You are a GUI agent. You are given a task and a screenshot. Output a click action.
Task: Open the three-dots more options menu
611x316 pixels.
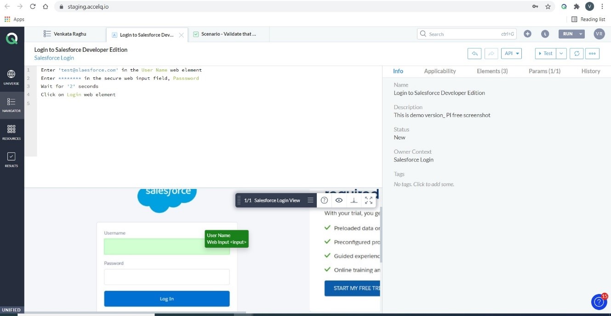pyautogui.click(x=593, y=54)
